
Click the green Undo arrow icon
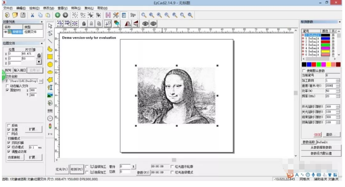pos(58,15)
